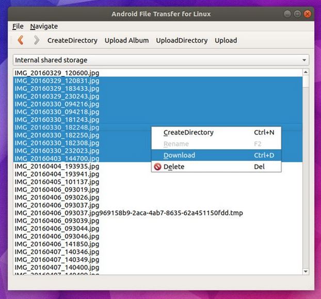Choose Download from the context menu
This screenshot has height=299, width=321.
[x=216, y=155]
